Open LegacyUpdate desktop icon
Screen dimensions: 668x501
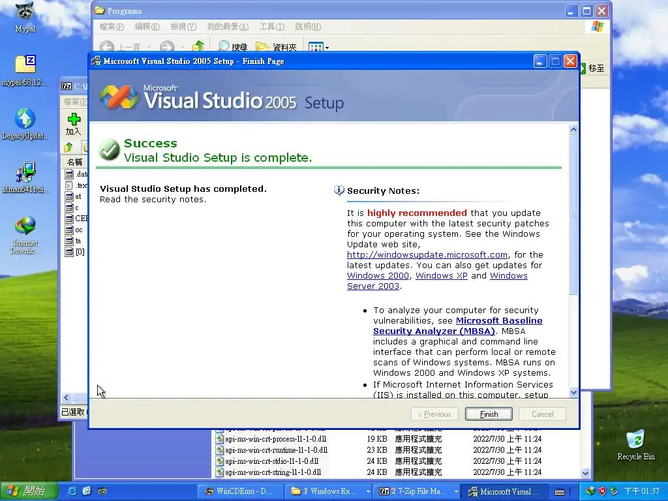[25, 124]
